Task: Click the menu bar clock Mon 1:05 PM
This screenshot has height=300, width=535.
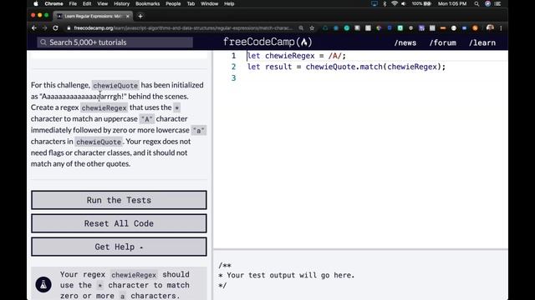Action: 452,3
